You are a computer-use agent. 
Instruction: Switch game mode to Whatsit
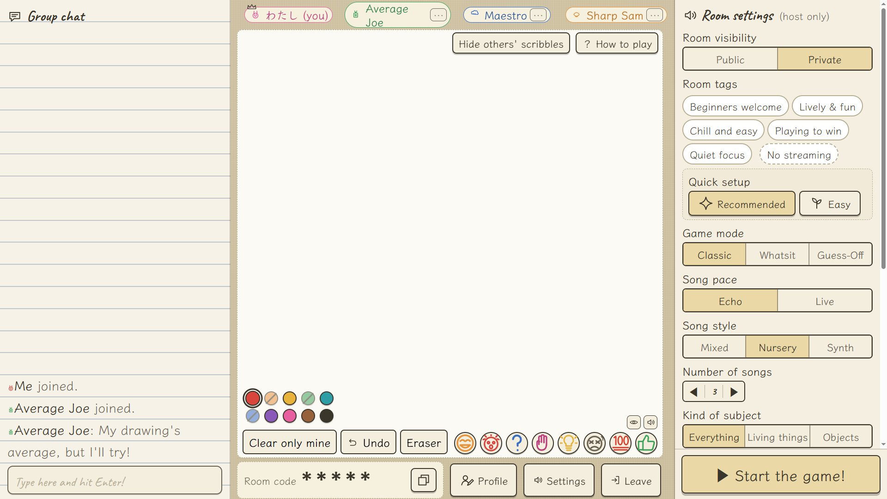click(777, 255)
